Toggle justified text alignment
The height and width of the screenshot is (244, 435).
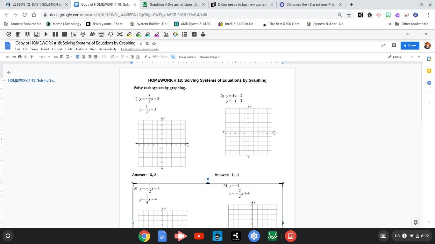[x=96, y=57]
